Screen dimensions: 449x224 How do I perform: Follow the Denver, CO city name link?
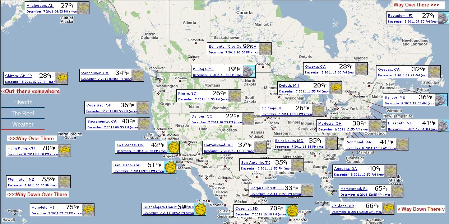coord(202,116)
